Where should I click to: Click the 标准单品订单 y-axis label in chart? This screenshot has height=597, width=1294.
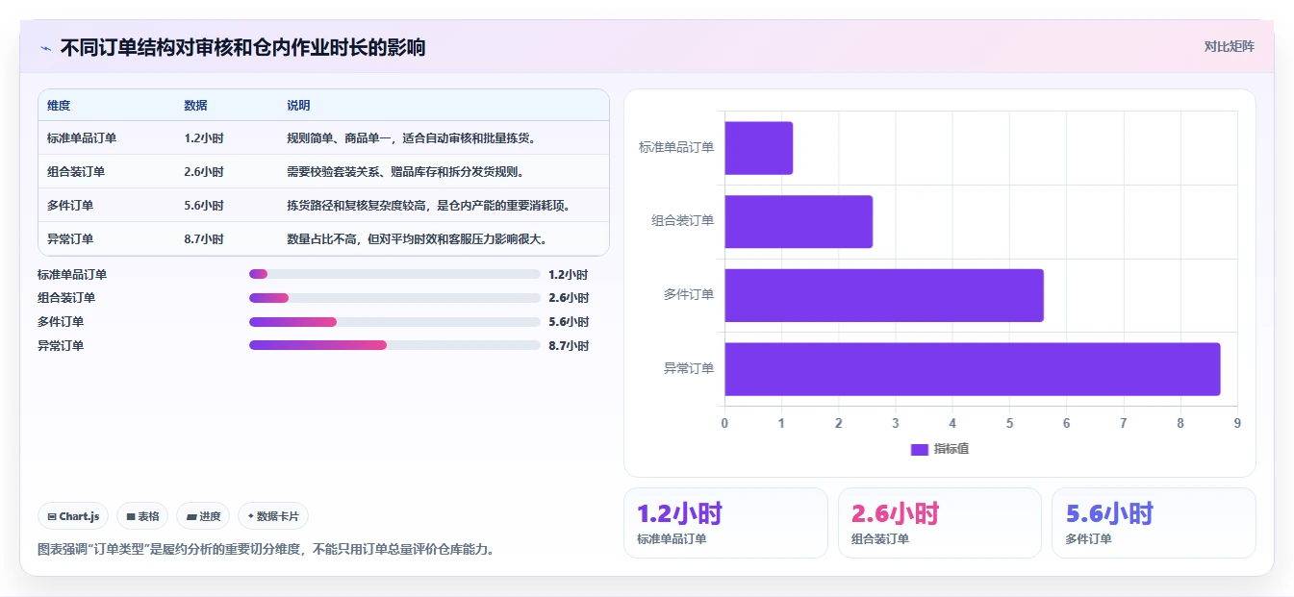tap(676, 147)
